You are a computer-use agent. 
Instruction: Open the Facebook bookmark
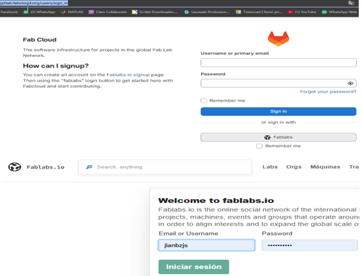pyautogui.click(x=9, y=12)
